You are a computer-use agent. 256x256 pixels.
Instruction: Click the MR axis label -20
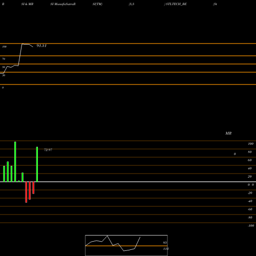(x=250, y=193)
